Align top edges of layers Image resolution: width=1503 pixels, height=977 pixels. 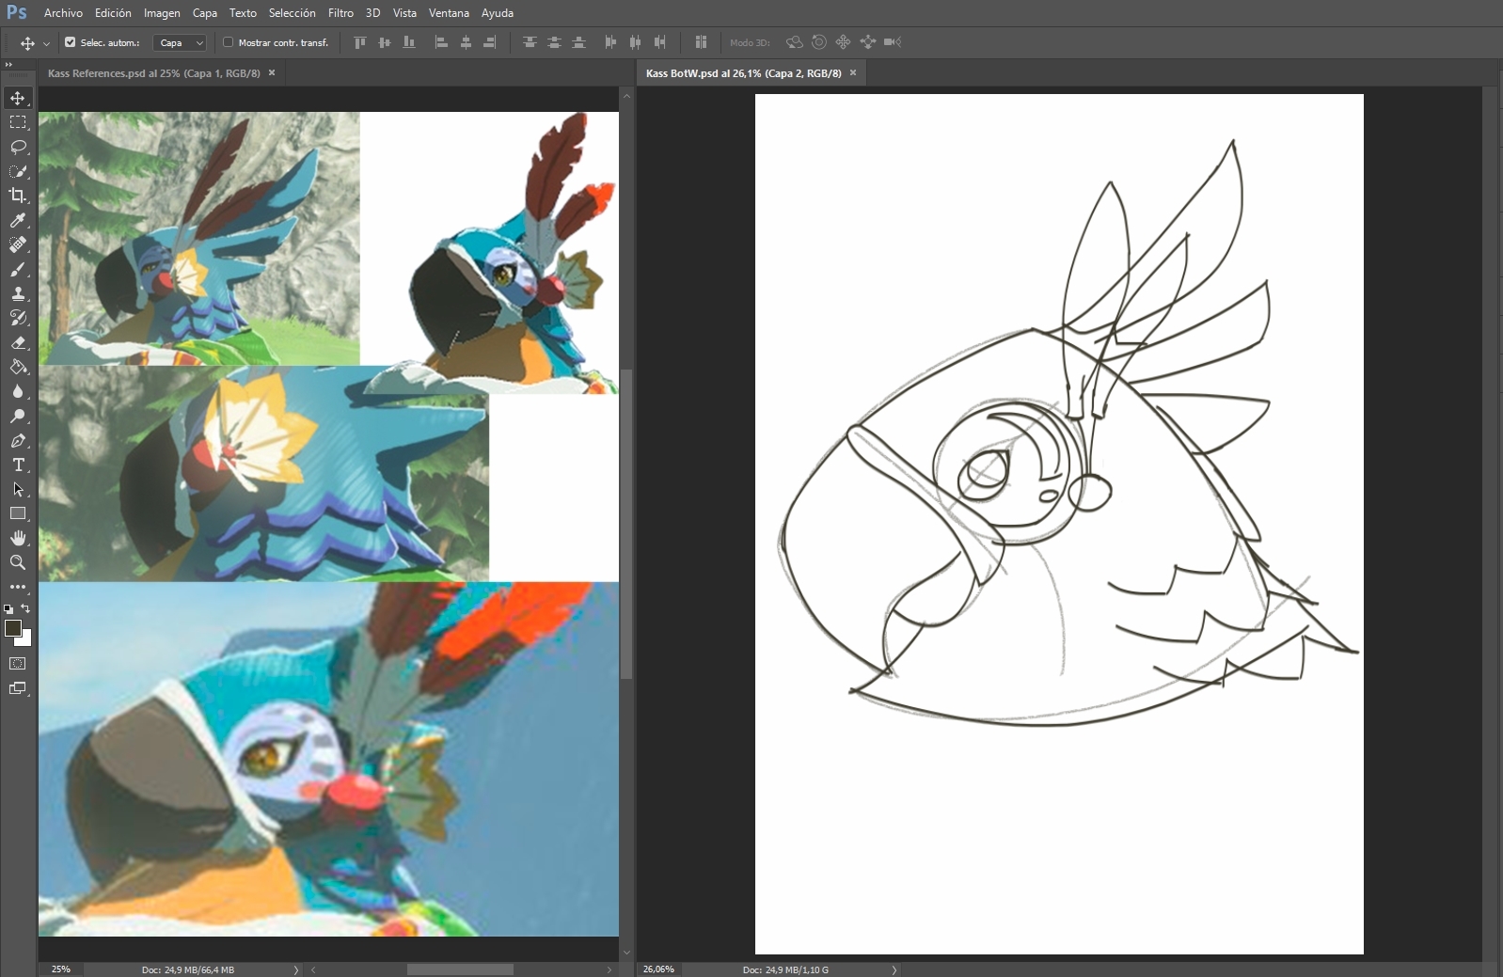click(359, 42)
